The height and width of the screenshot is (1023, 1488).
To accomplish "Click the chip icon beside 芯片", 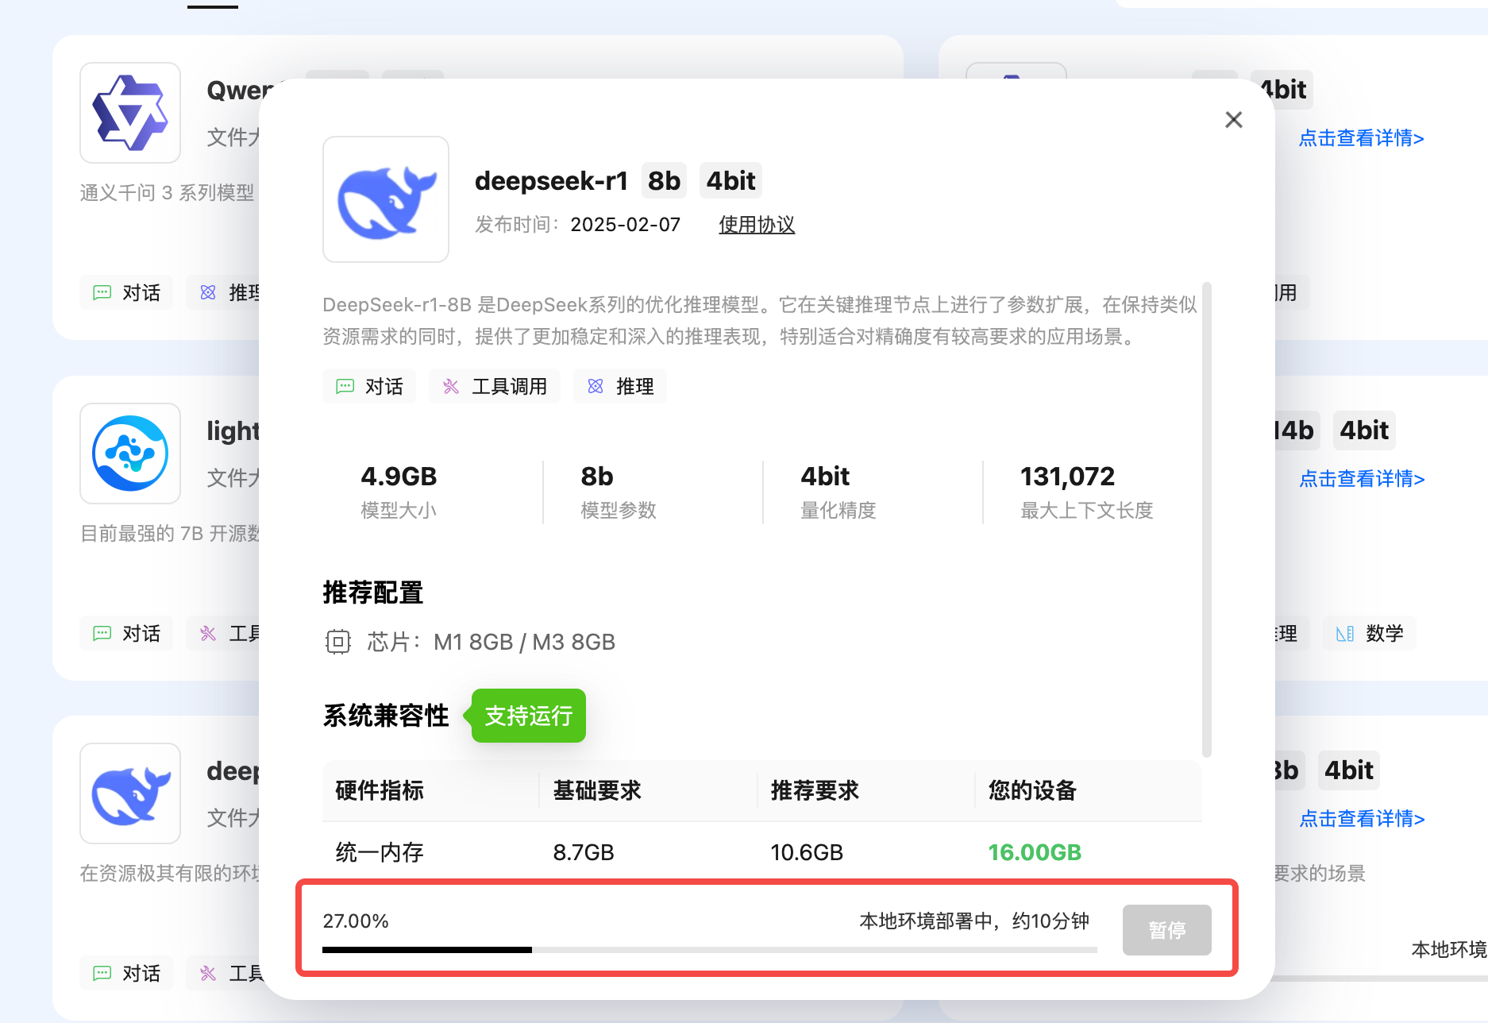I will 338,642.
